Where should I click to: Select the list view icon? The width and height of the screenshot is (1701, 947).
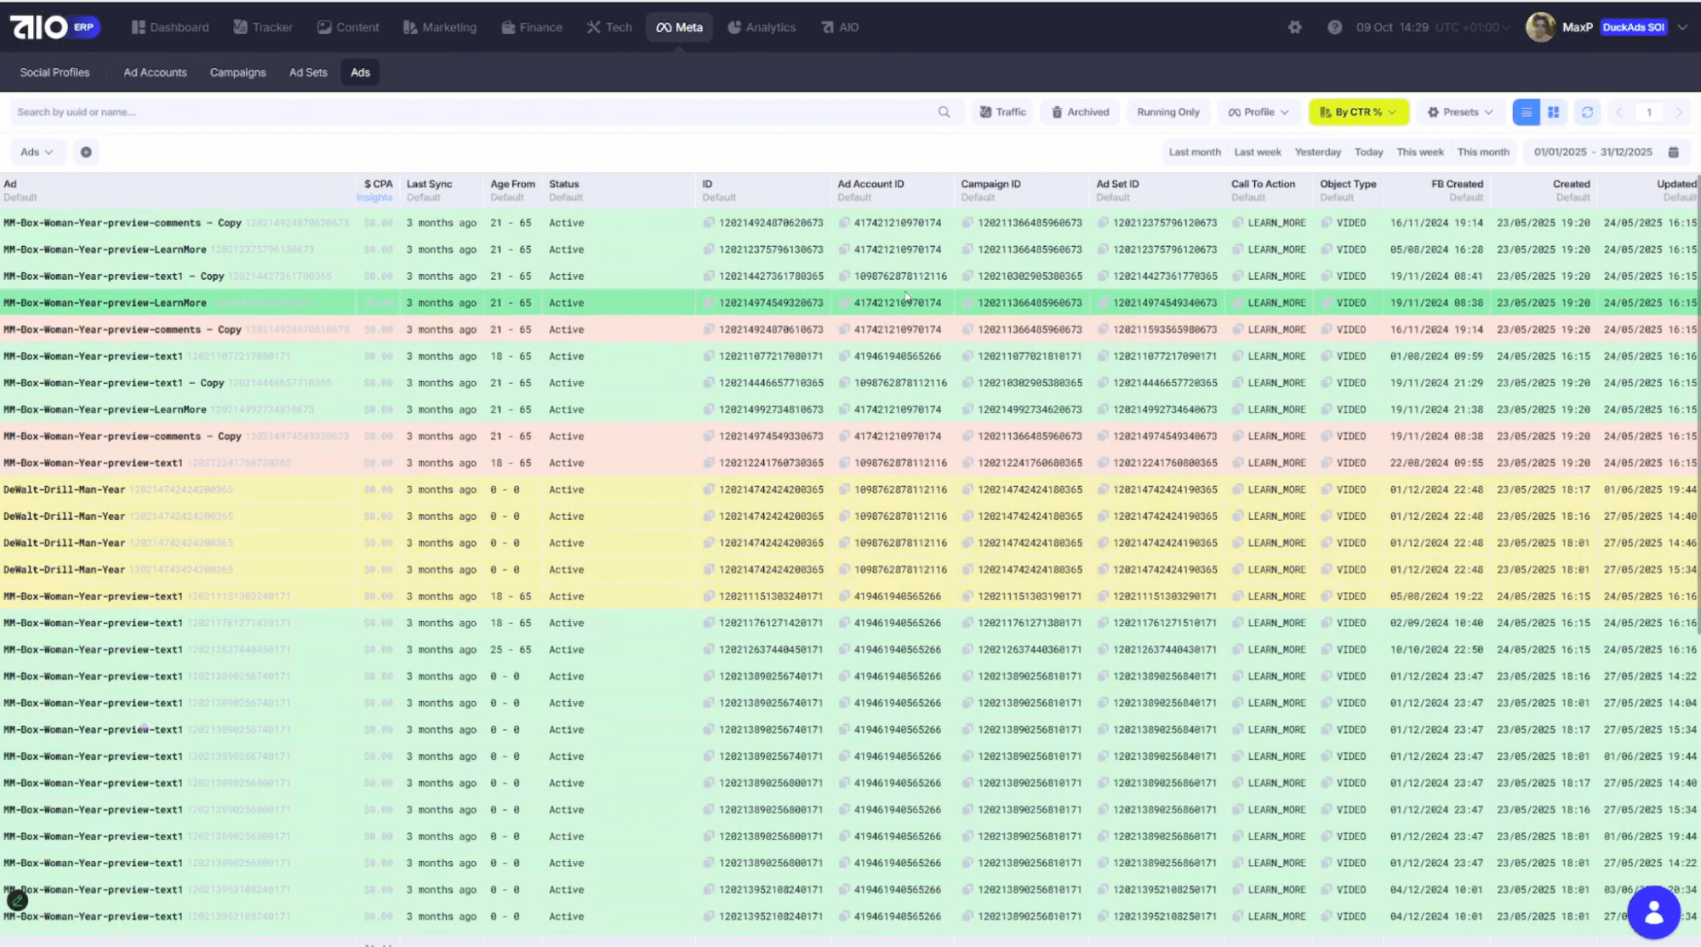(x=1526, y=112)
